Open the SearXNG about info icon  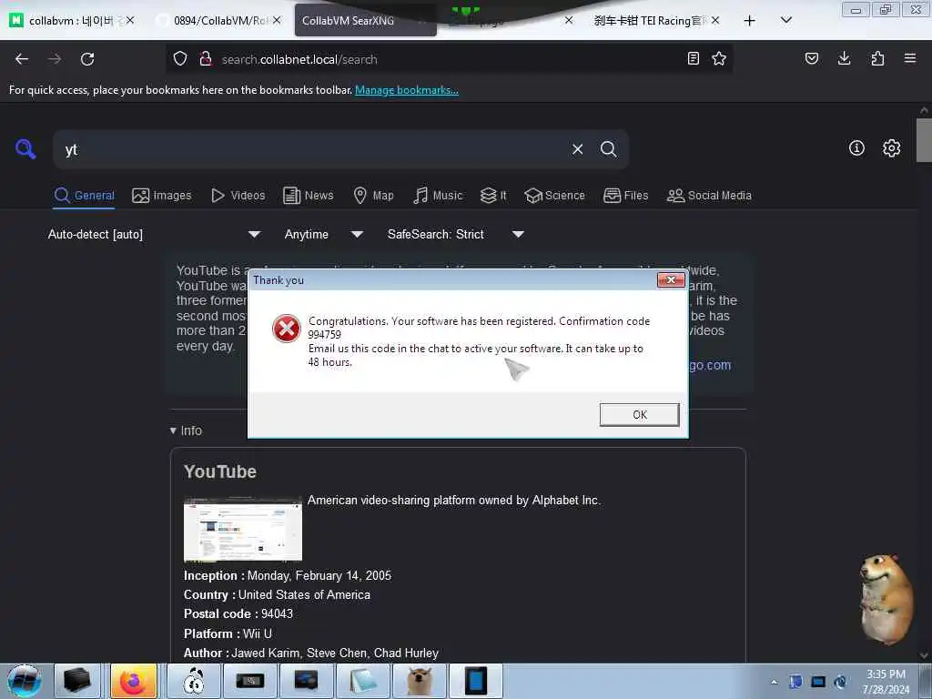pyautogui.click(x=856, y=148)
